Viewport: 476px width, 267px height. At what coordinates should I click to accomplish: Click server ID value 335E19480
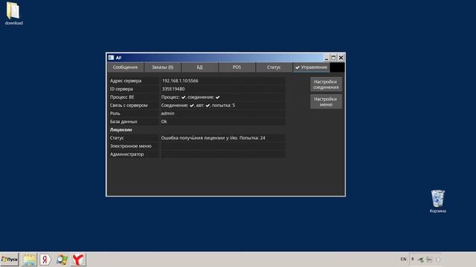[x=173, y=89]
